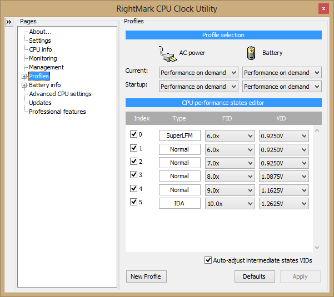This screenshot has width=334, height=297.
Task: Click states list scroll up arrow
Action: click(317, 130)
